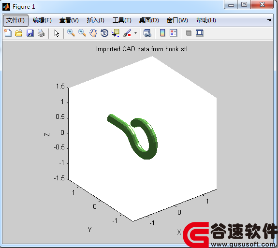Open the 窗口(W) menu
This screenshot has height=248, width=278.
coord(177,20)
